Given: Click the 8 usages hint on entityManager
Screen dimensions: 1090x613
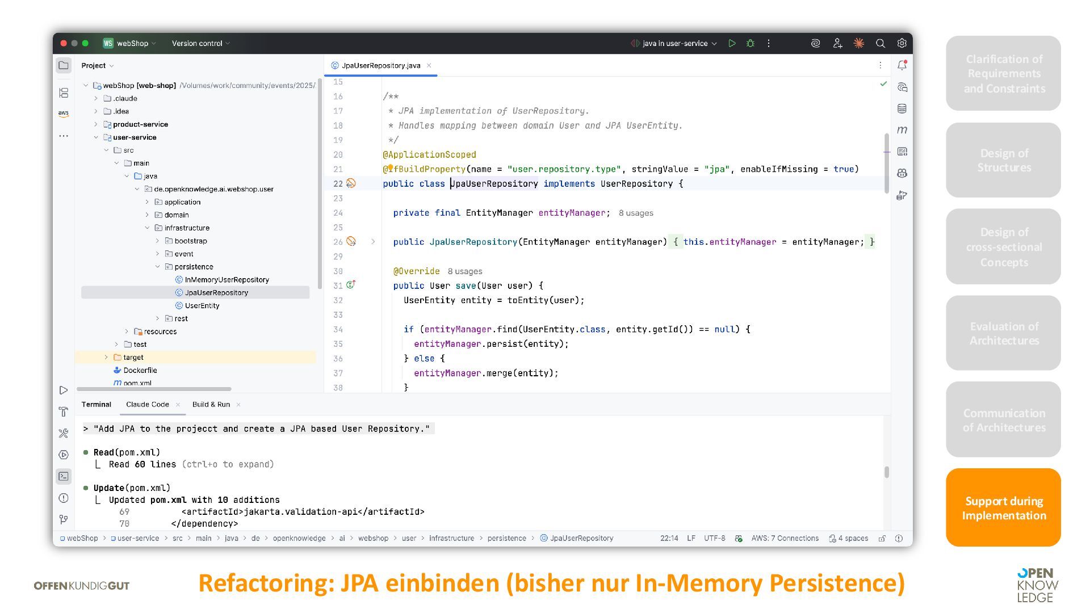Looking at the screenshot, I should pyautogui.click(x=635, y=213).
